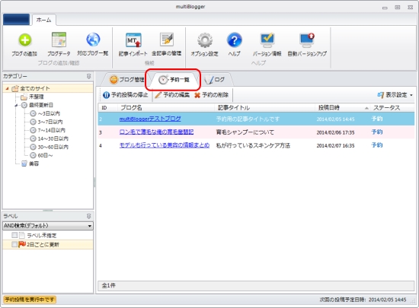The image size is (419, 308).
Task: Pin the カテゴリー panel using its pin icon
Action: click(88, 76)
